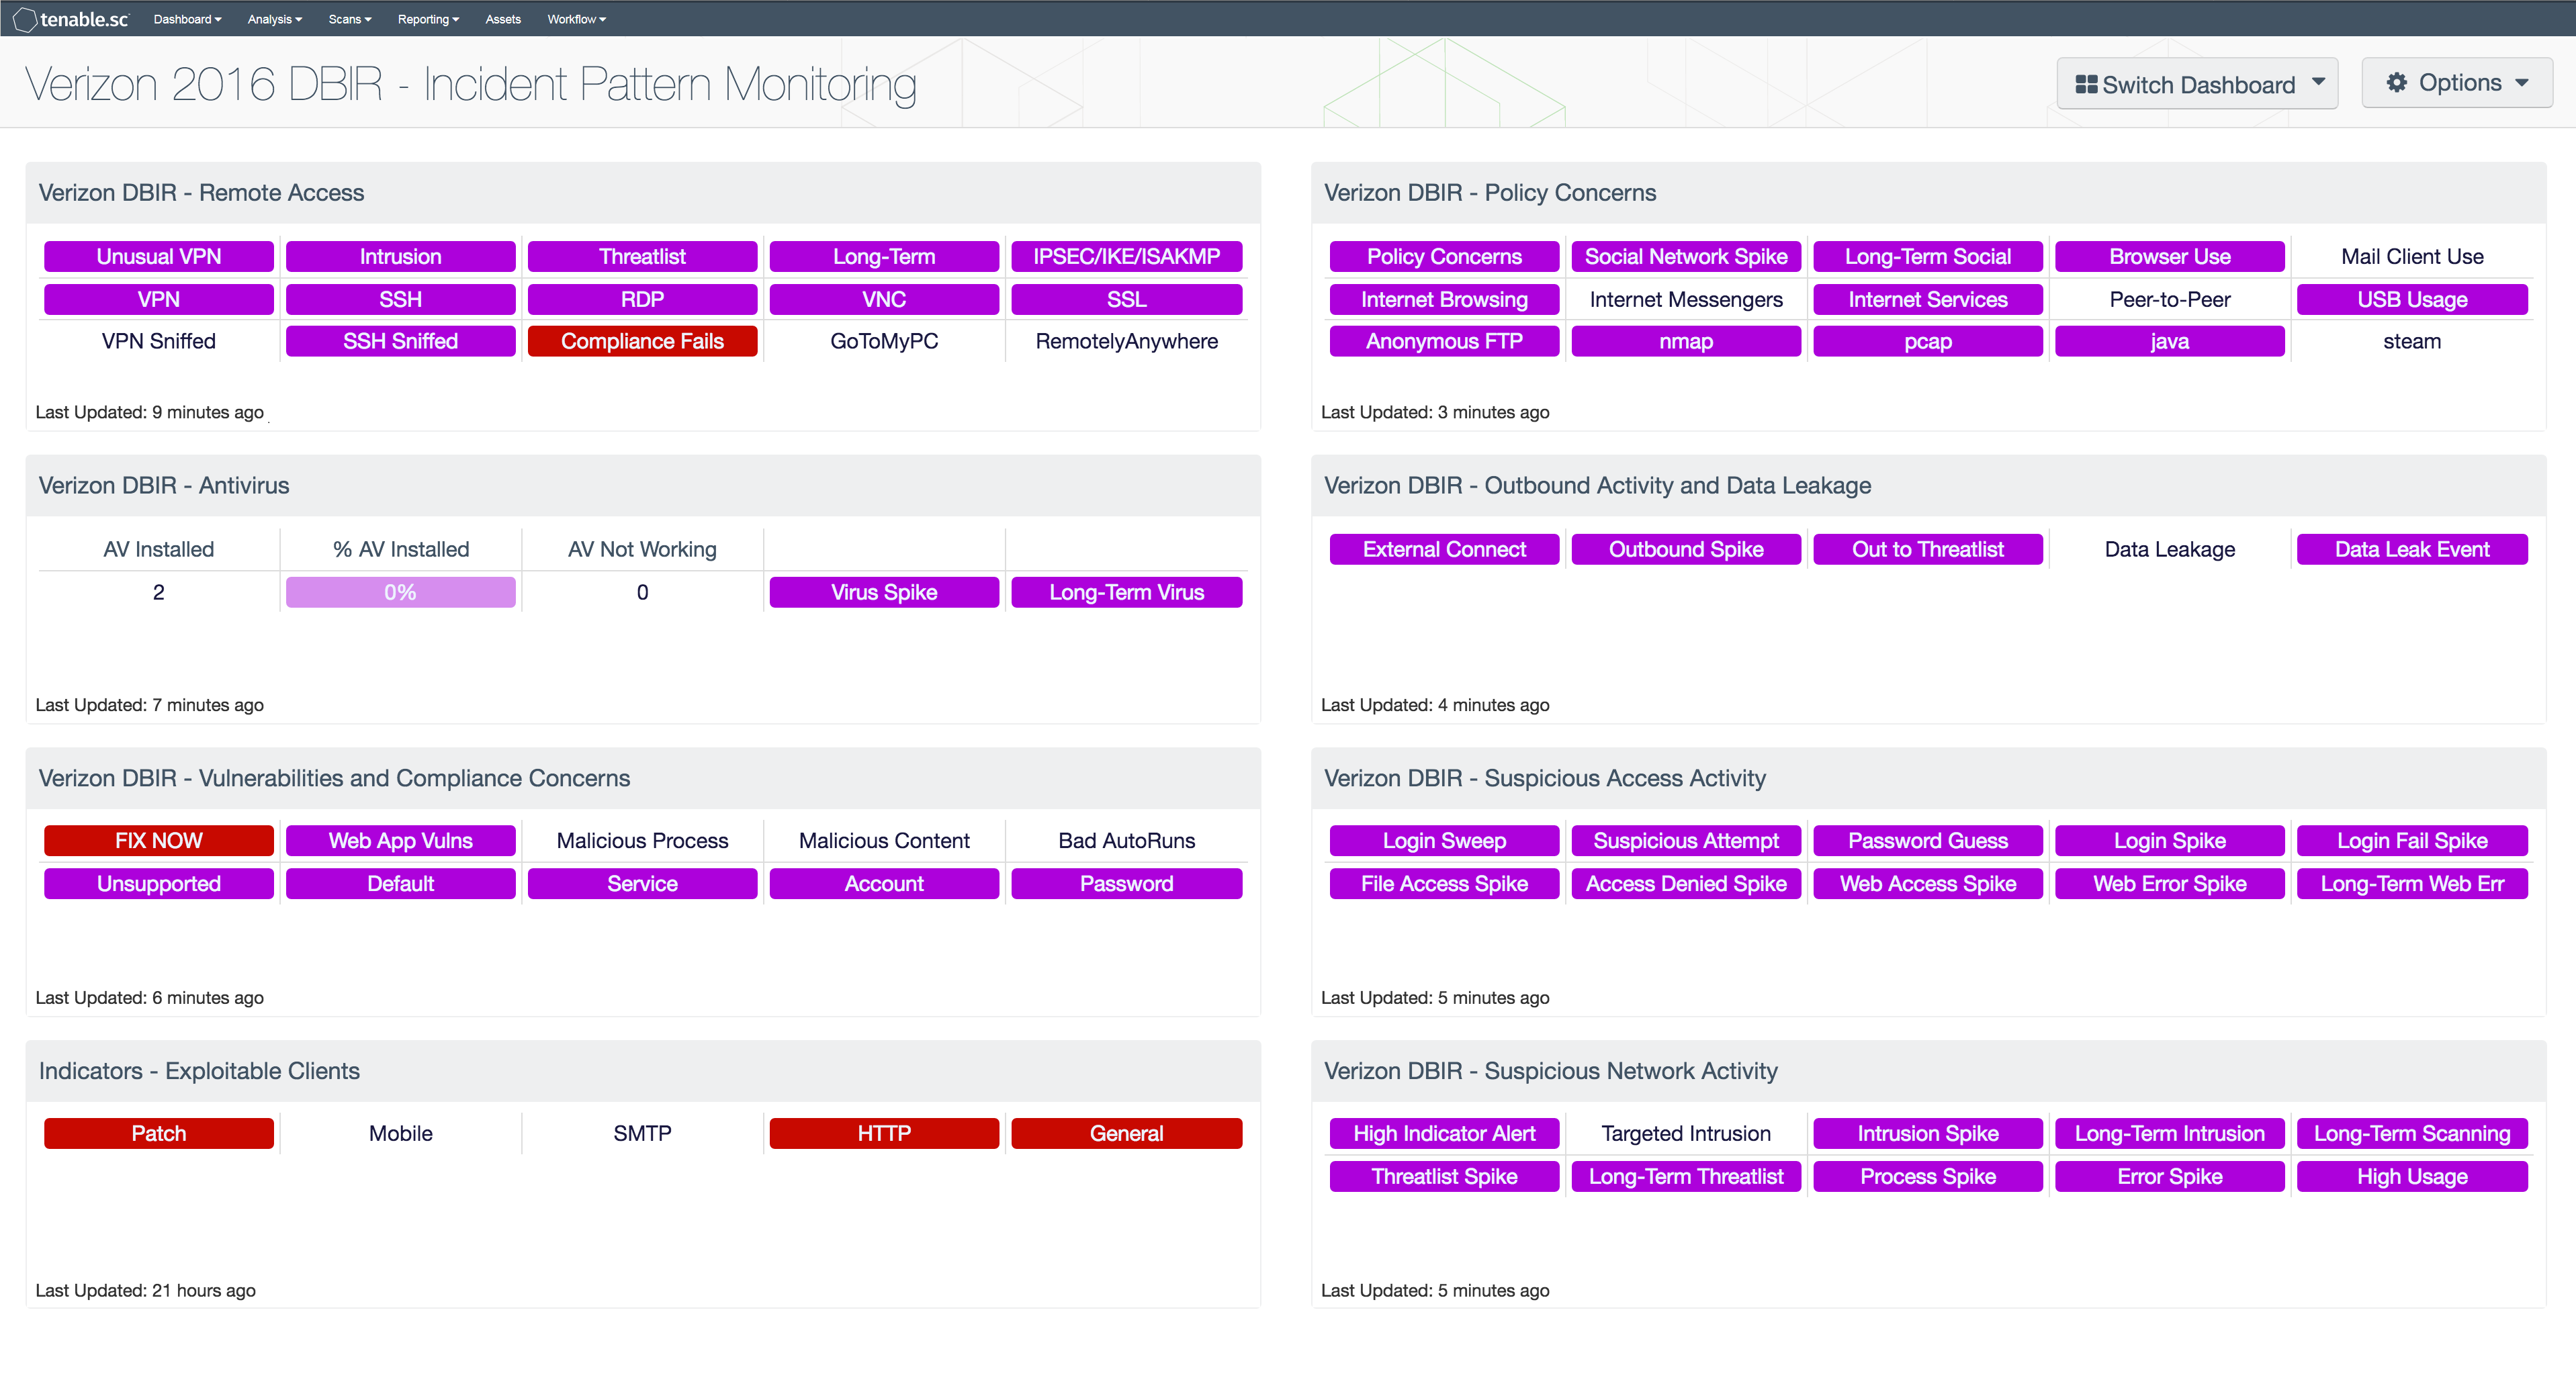Click the Virus Spike indicator

[x=884, y=592]
